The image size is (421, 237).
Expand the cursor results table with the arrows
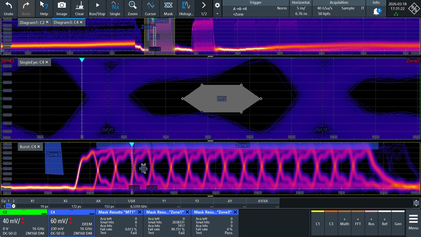[x=416, y=202]
